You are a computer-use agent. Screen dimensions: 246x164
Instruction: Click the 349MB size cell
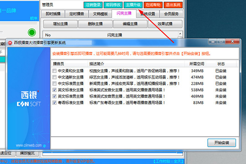pos(197,71)
